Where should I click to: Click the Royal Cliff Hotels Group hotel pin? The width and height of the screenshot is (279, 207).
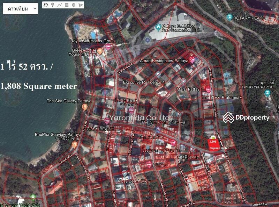click(108, 47)
